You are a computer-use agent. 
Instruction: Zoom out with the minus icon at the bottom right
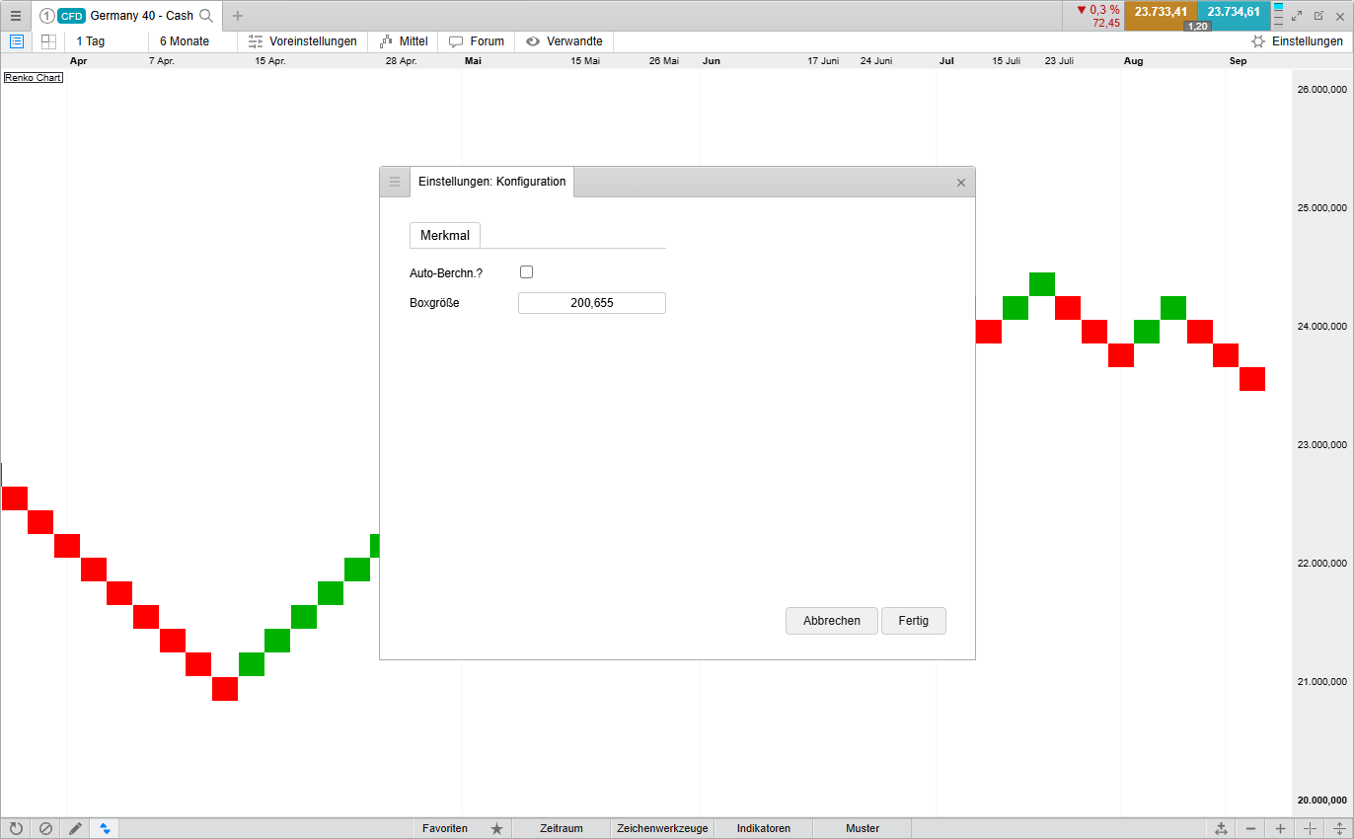(x=1250, y=828)
